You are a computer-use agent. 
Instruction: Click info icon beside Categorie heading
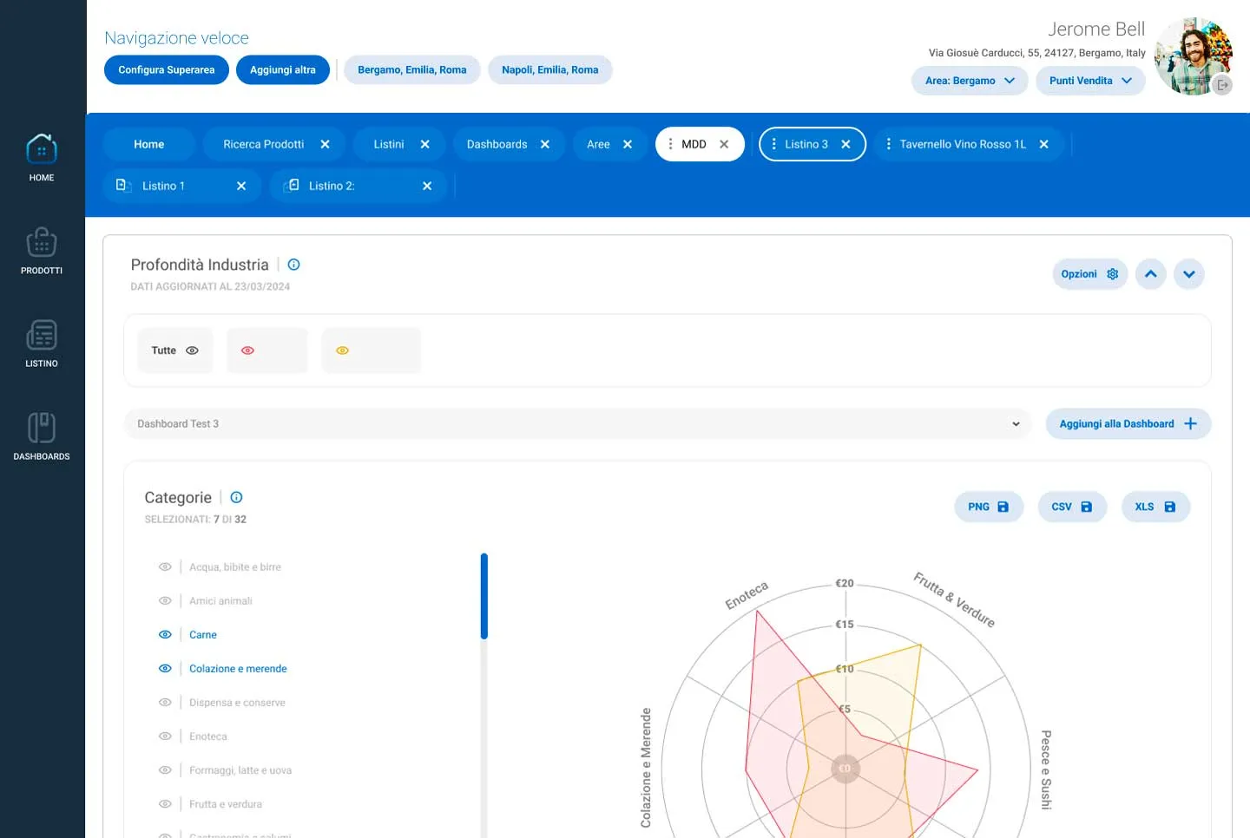tap(236, 497)
